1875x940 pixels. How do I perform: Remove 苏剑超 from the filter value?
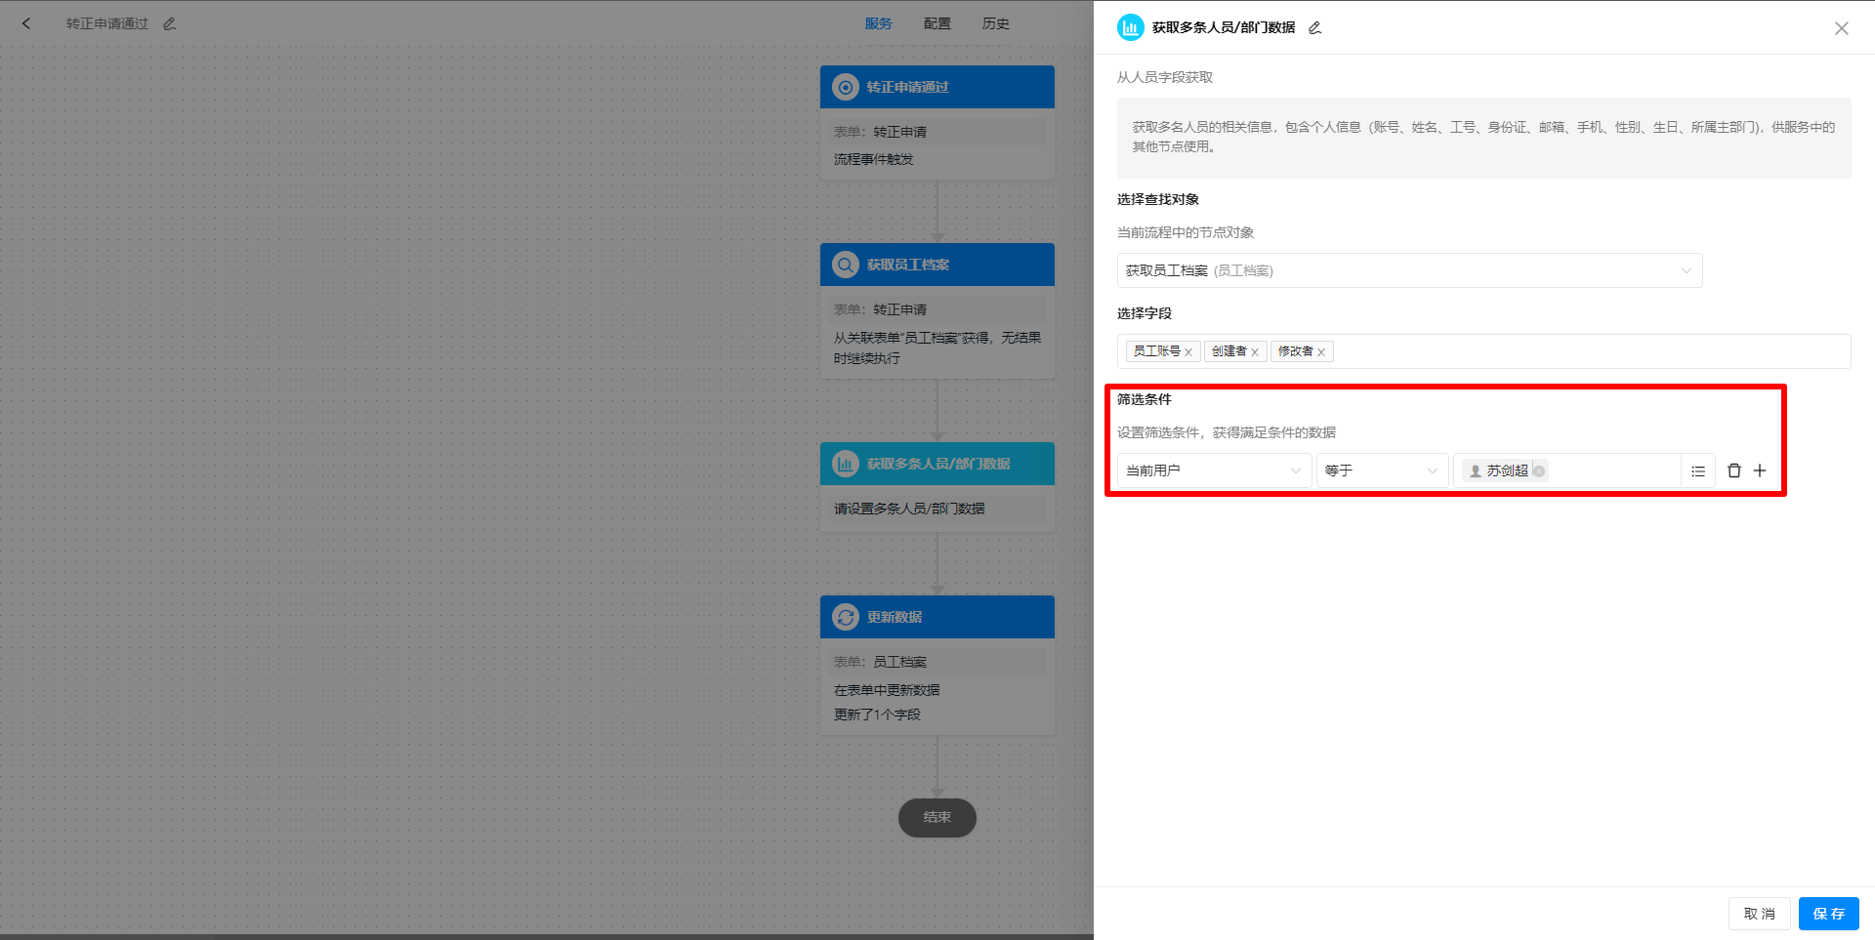(1541, 470)
